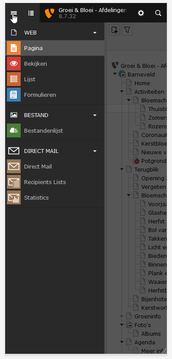Select the Potgrond page in tree
This screenshot has height=359, width=172.
154,161
